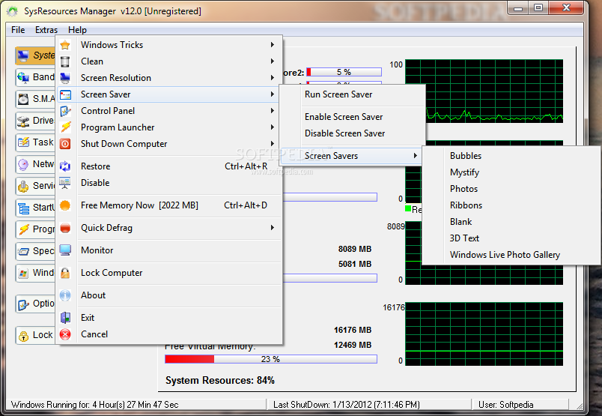Click the icon beside Control Panel

tap(65, 111)
